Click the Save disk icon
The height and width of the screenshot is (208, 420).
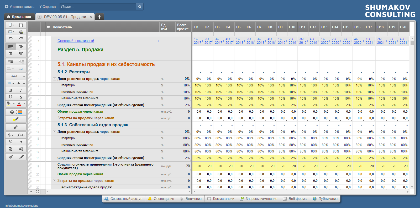point(21,25)
